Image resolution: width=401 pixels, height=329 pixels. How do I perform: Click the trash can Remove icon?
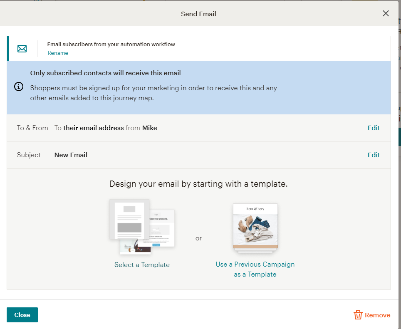358,315
